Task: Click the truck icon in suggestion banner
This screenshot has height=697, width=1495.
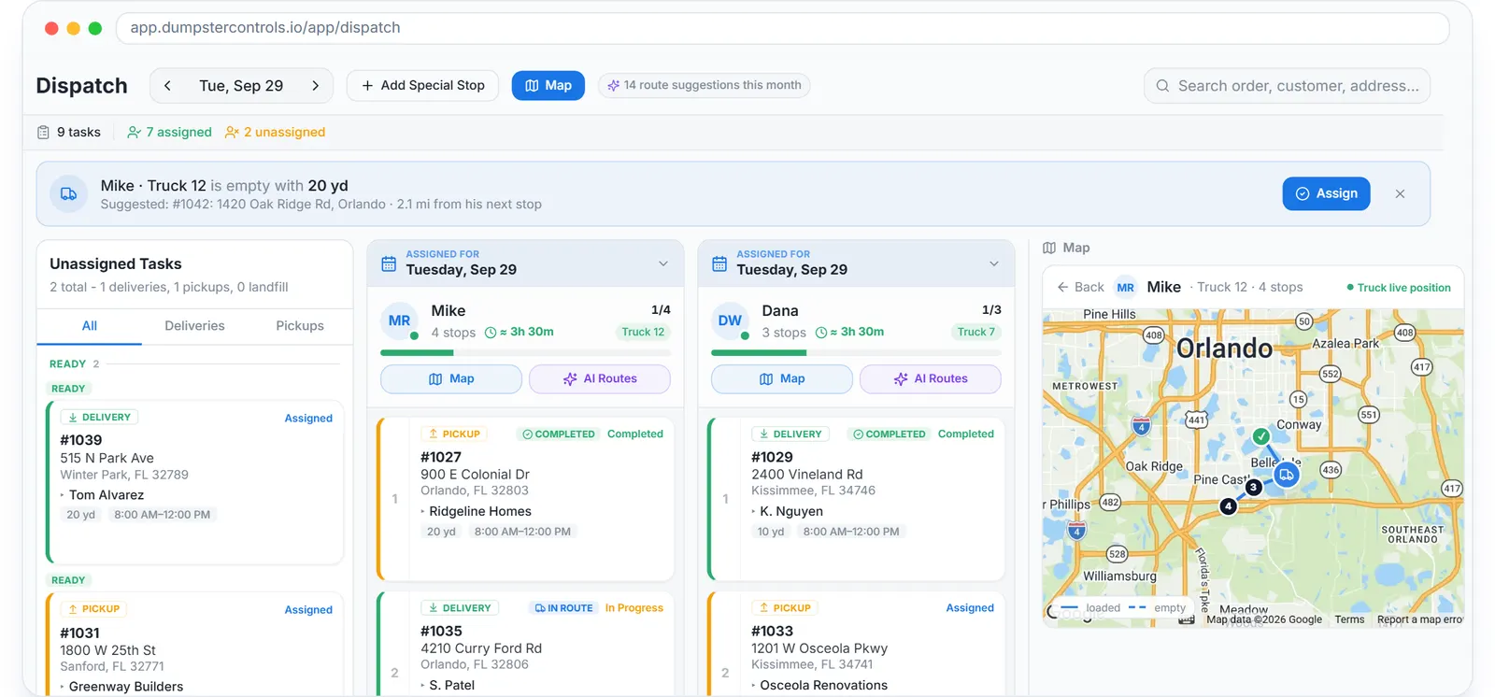Action: point(68,194)
